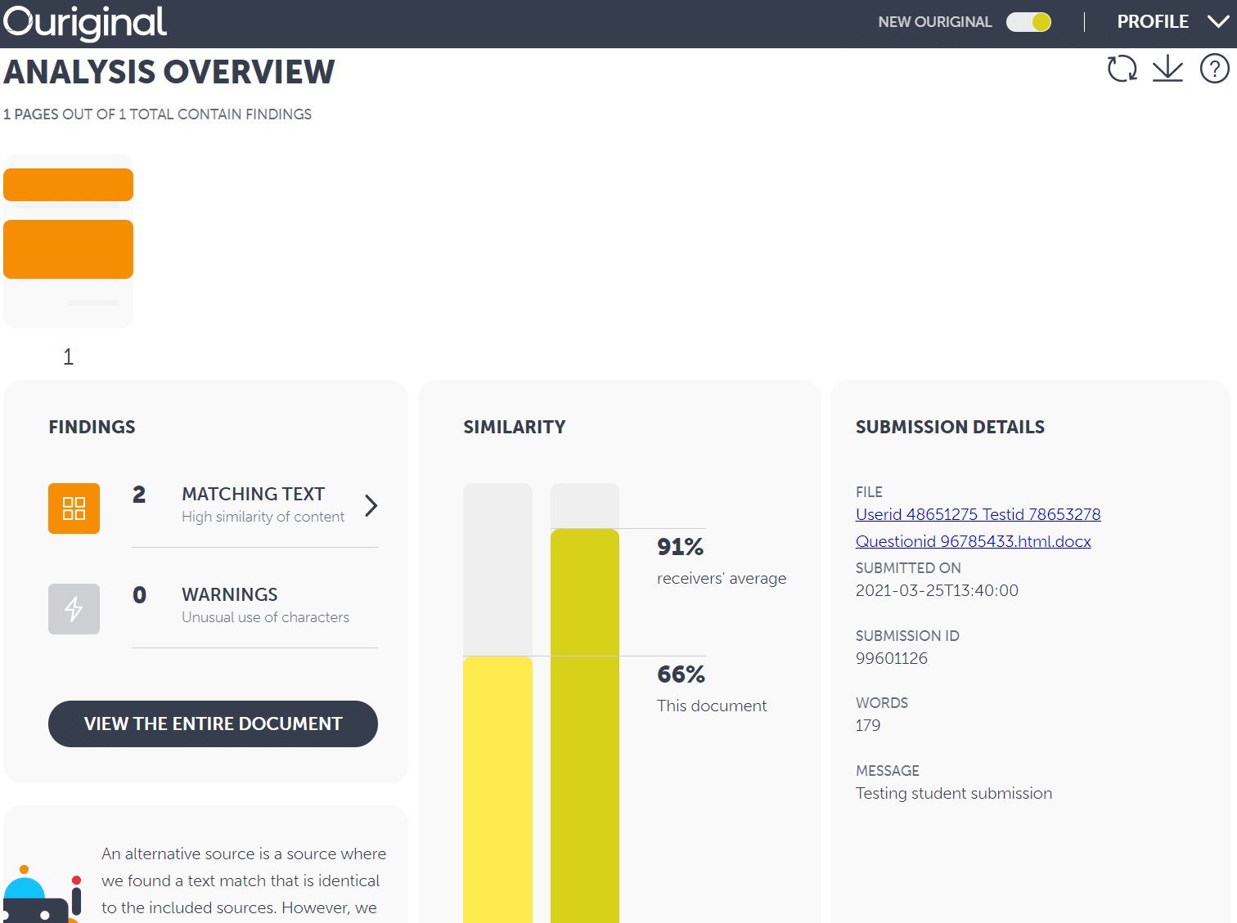The image size is (1237, 923).
Task: Click the receivers' average similarity bar
Action: click(584, 719)
